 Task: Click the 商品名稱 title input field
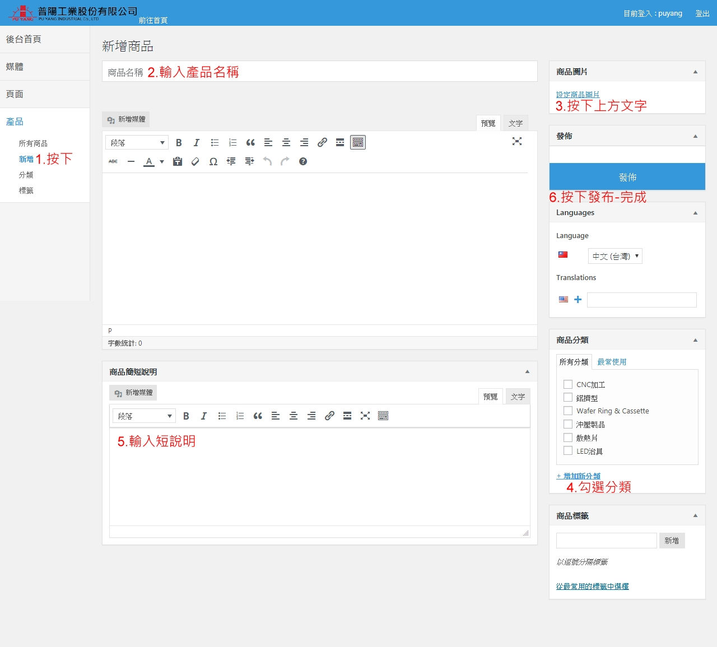coord(319,72)
